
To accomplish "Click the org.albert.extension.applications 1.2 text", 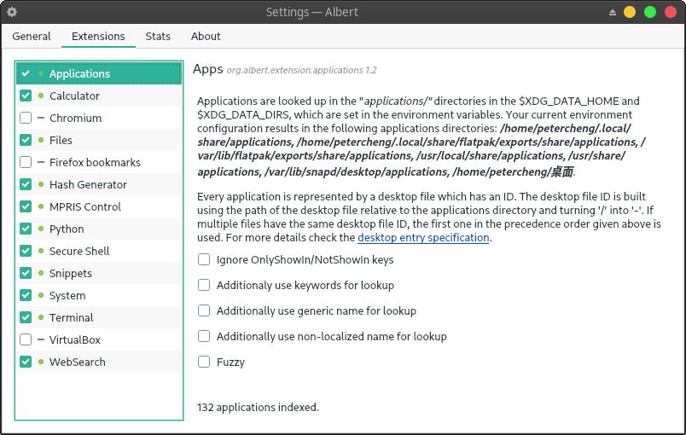I will (301, 71).
